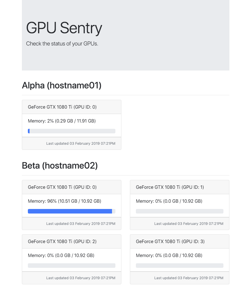Viewport: 251px width, 290px height.
Task: Select Alpha's GPU ID: 0 card header
Action: click(72, 107)
